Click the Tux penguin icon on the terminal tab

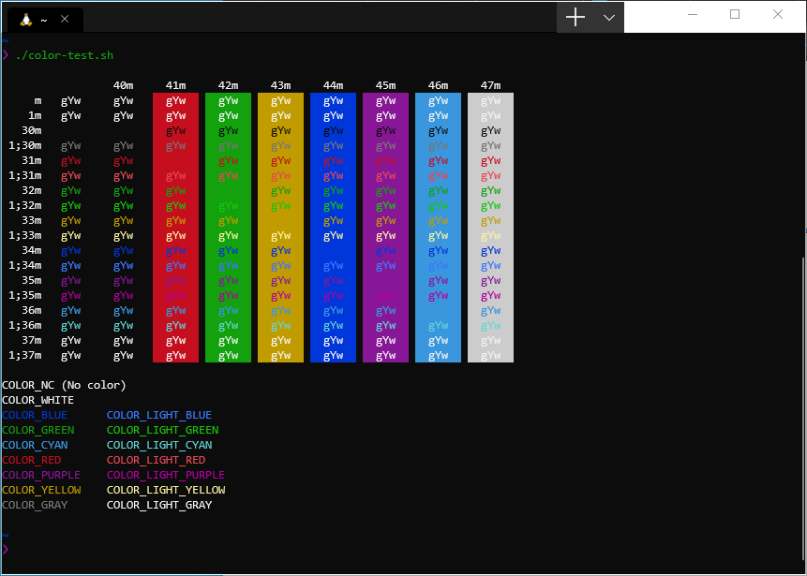click(x=27, y=18)
